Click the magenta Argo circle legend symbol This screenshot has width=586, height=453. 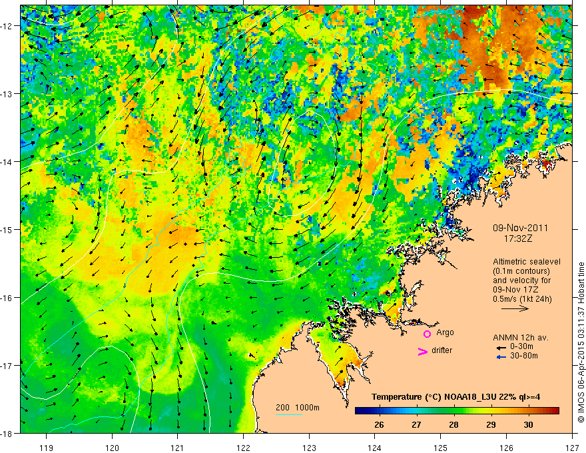coord(427,334)
